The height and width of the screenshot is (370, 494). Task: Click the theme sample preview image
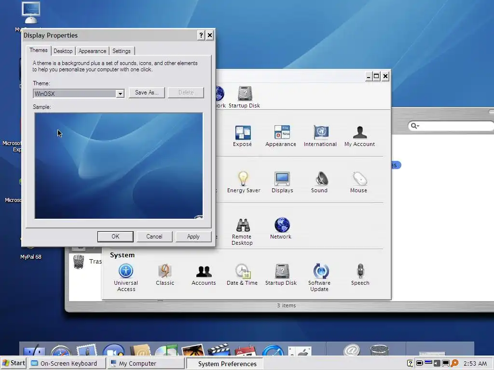pyautogui.click(x=119, y=166)
